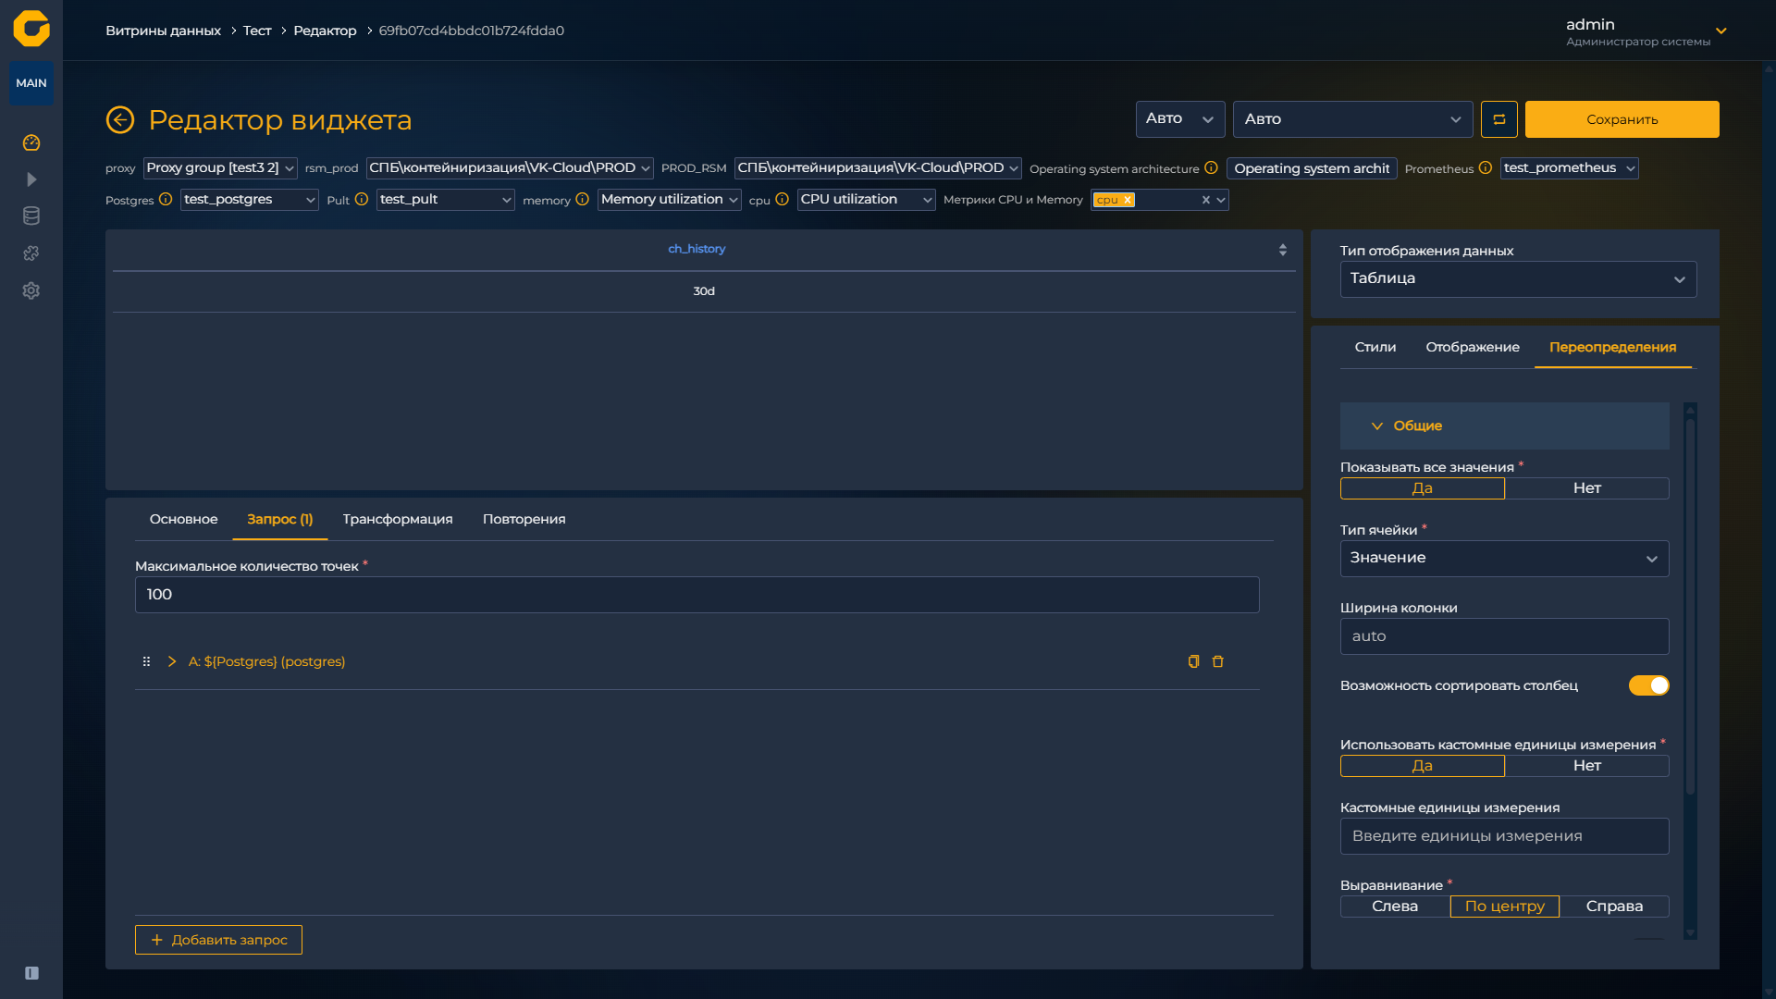Go back using the circled arrow icon
Screen dimensions: 1776x999
(x=120, y=119)
